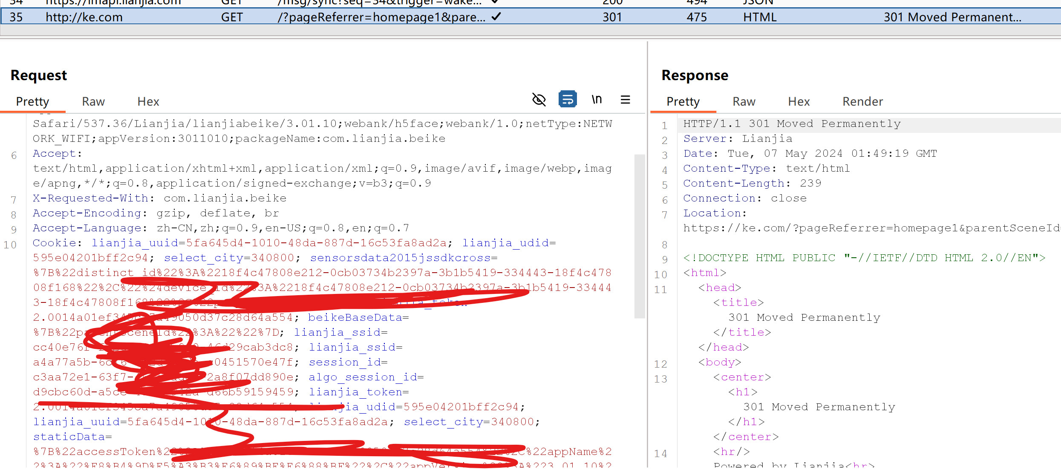Click the HTML MIME type cell in row 35

pos(760,17)
